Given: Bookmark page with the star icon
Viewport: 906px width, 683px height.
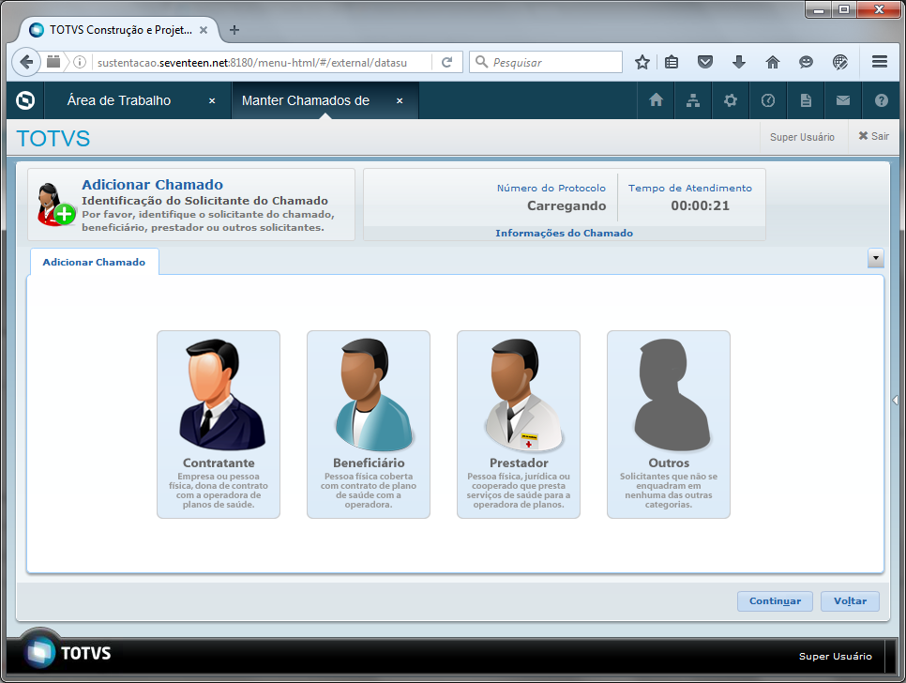Looking at the screenshot, I should pos(642,62).
